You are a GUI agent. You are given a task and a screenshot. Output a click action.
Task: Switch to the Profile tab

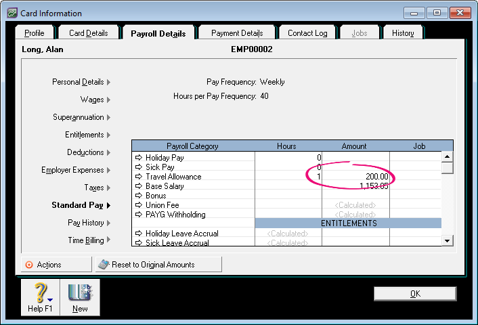(x=34, y=33)
